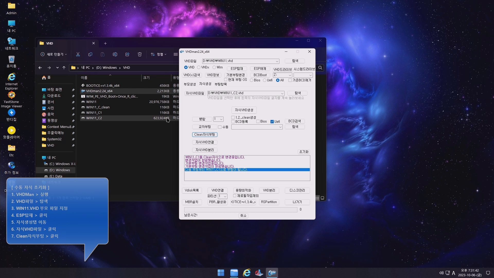Open Internet Explorer from the taskbar
Image resolution: width=494 pixels, height=278 pixels.
coord(247,273)
